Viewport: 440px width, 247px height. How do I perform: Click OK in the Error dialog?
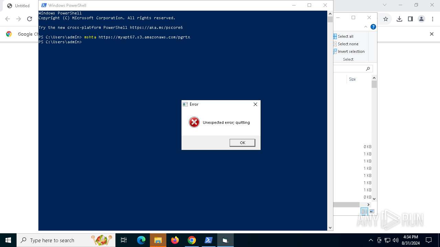pyautogui.click(x=242, y=143)
